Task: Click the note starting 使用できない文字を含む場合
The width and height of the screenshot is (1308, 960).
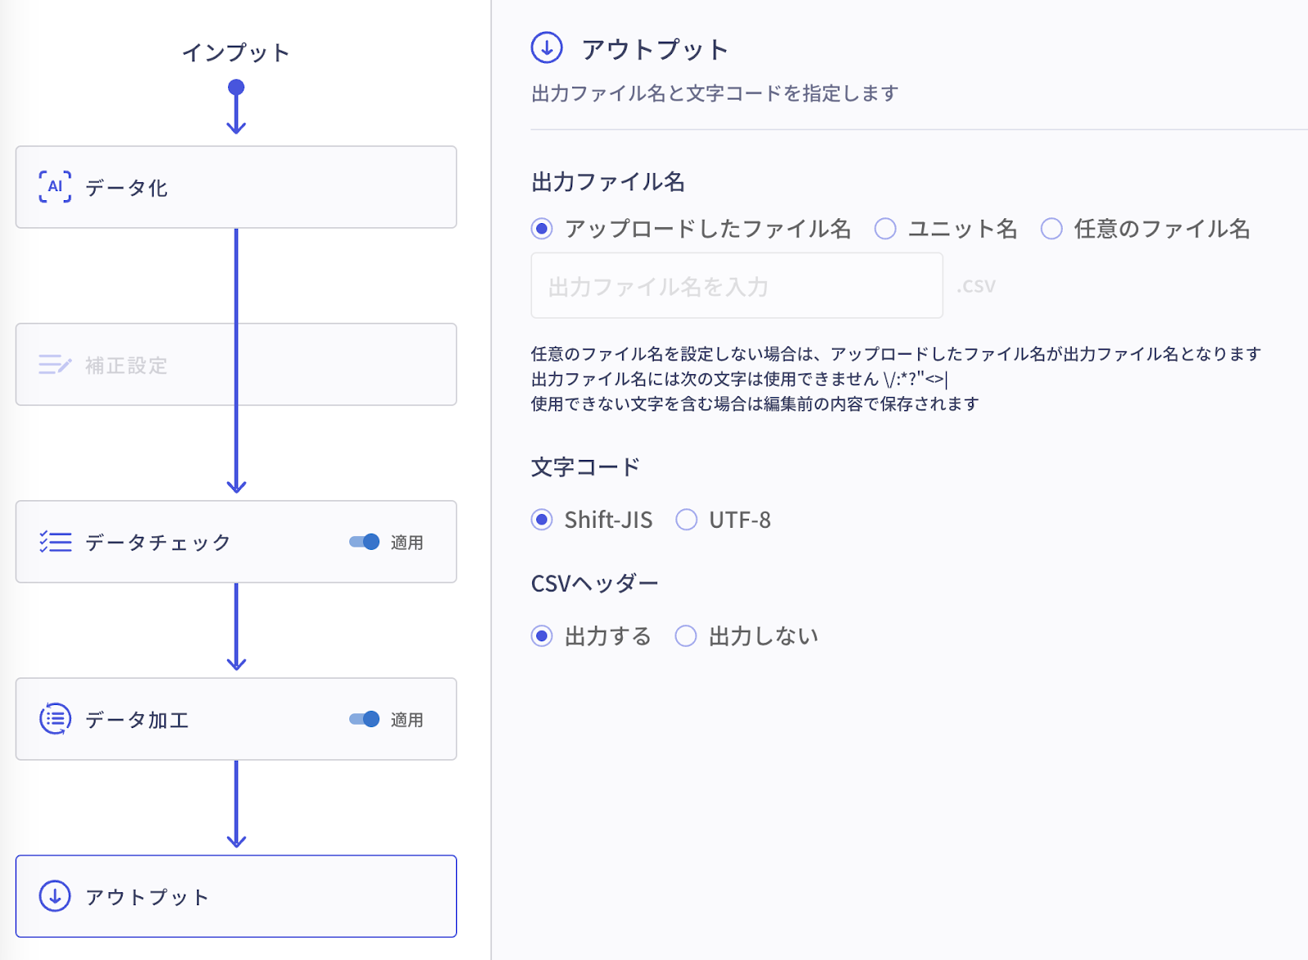Action: [x=755, y=404]
